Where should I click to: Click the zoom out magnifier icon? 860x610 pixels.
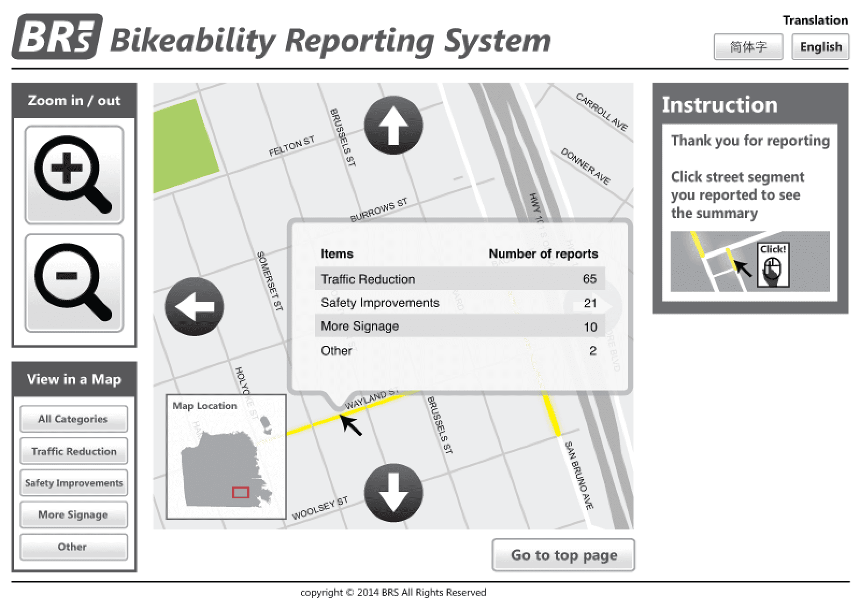74,283
